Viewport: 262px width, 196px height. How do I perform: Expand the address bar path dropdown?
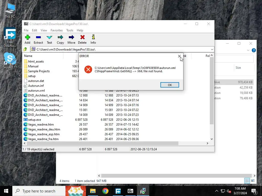(212, 50)
